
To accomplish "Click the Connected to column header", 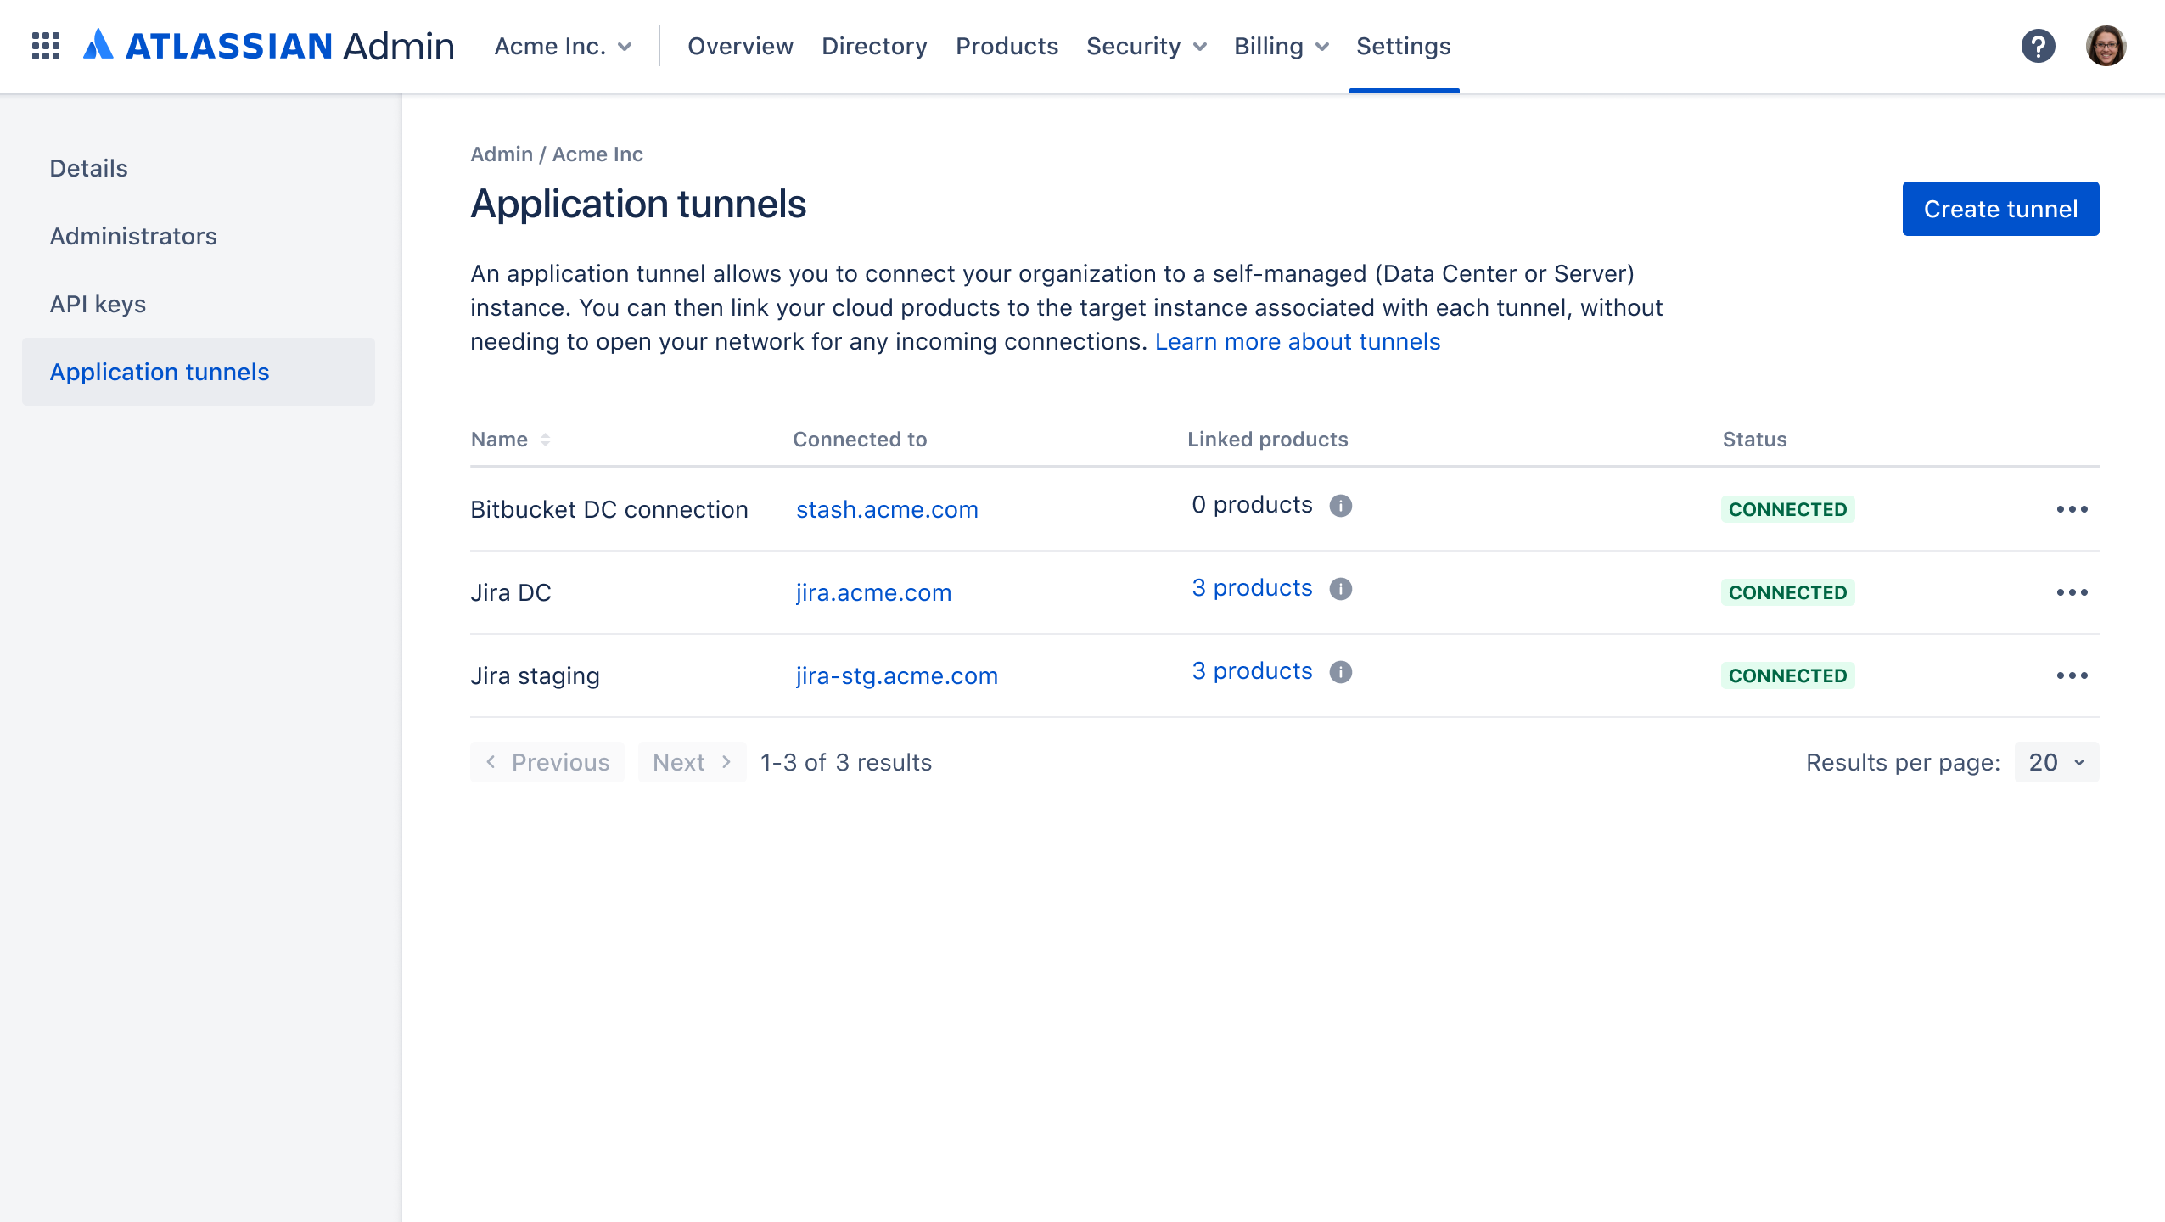I will [x=860, y=440].
